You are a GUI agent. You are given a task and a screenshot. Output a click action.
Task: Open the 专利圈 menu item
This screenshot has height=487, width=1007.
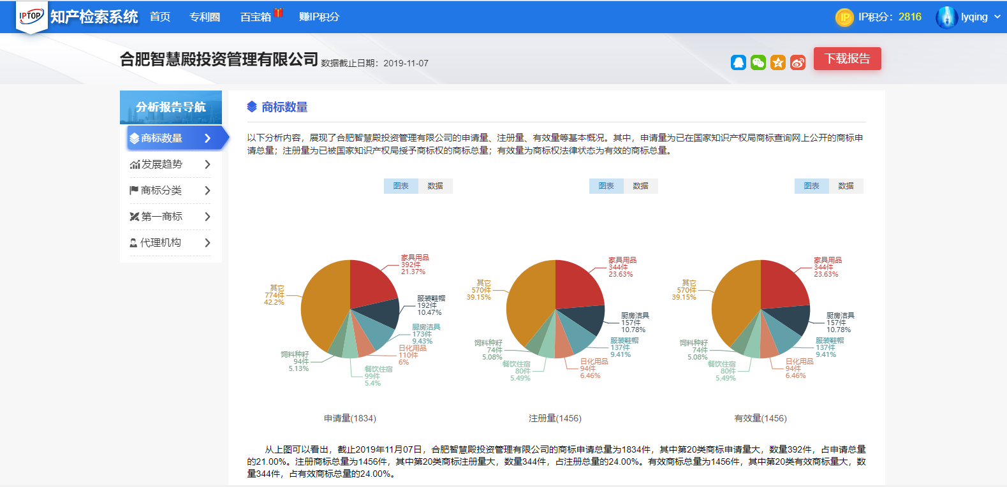coord(205,17)
